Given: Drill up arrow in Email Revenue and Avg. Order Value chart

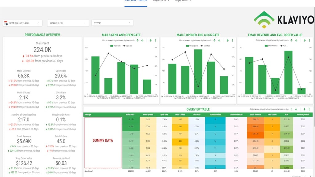Looking at the screenshot, I should click(x=292, y=40).
